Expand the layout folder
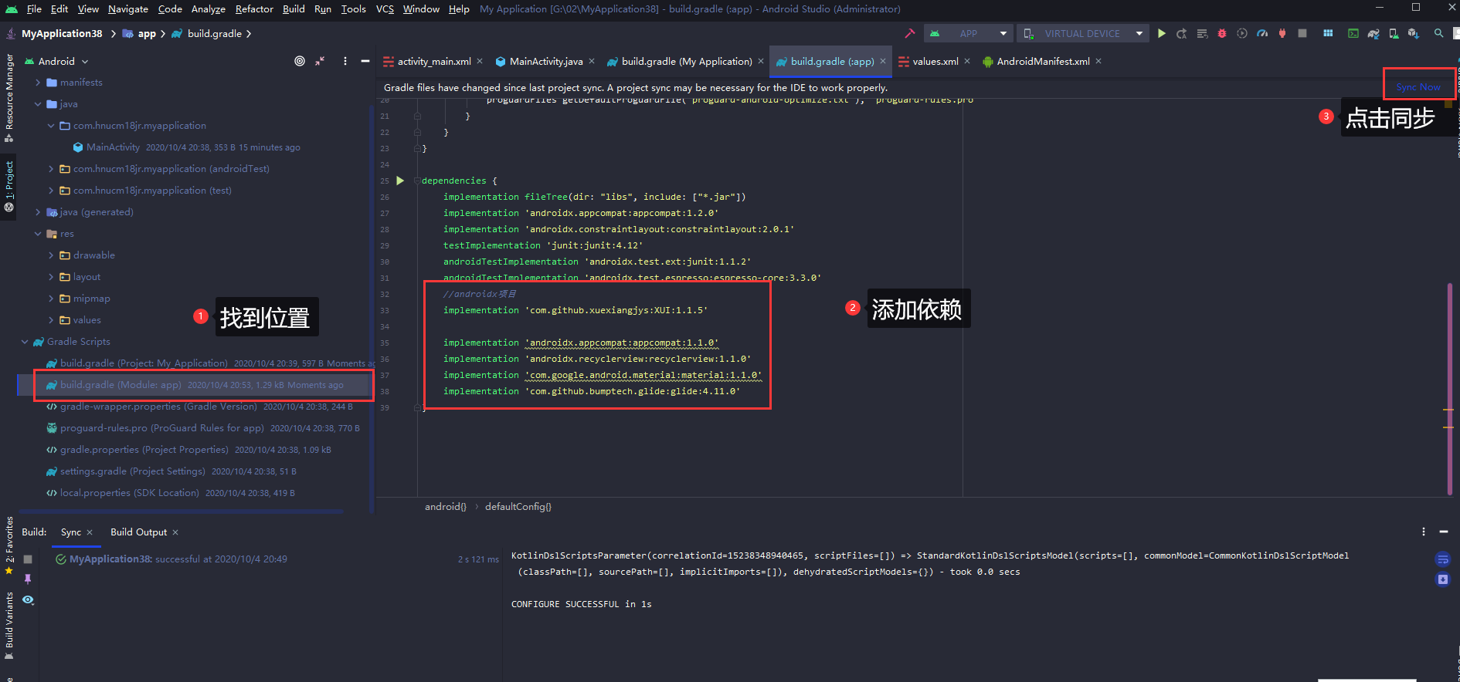The image size is (1460, 682). click(51, 277)
